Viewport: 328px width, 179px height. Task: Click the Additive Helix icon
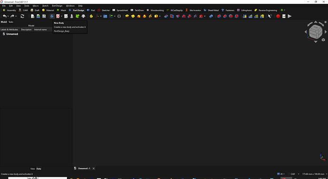pyautogui.click(x=150, y=16)
